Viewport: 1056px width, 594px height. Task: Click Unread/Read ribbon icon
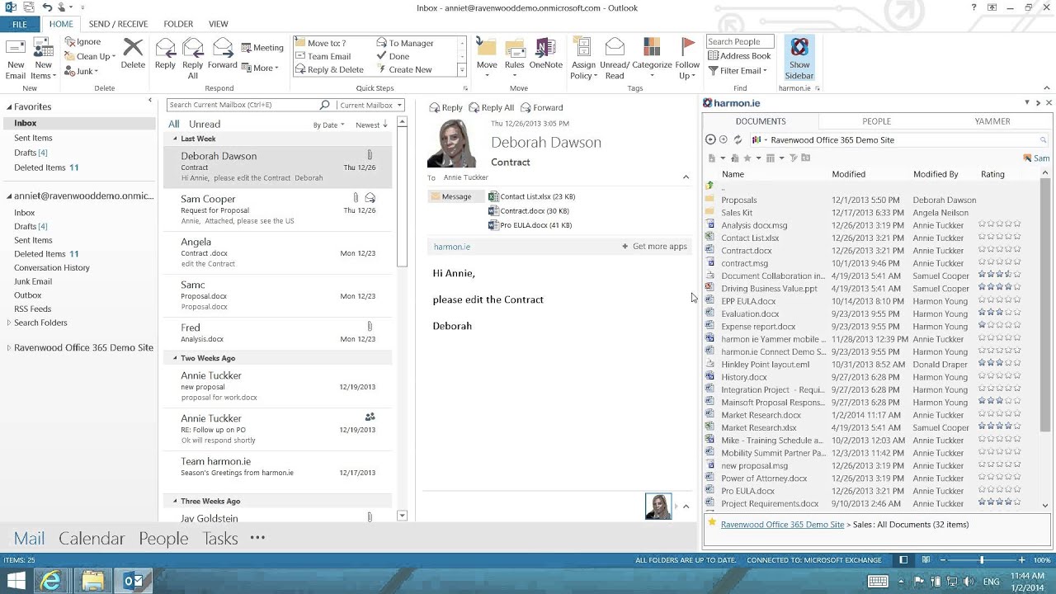pyautogui.click(x=615, y=59)
